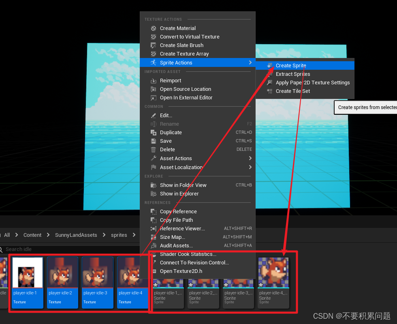Viewport: 397px width, 324px height.
Task: Expand the Asset Actions submenu arrow
Action: pos(250,159)
